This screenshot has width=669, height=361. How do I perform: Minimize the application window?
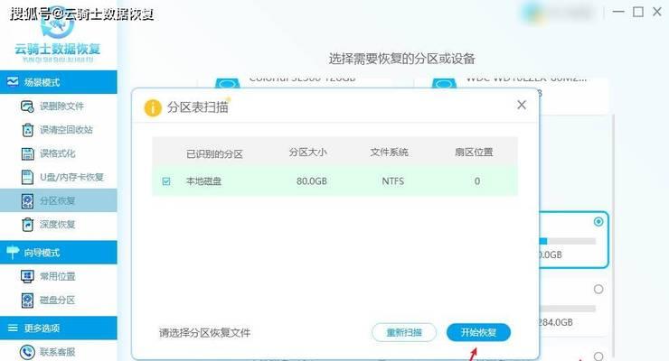(618, 12)
